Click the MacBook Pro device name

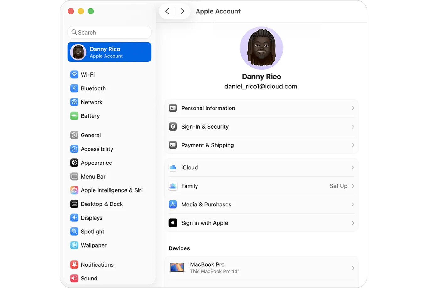coord(207,264)
